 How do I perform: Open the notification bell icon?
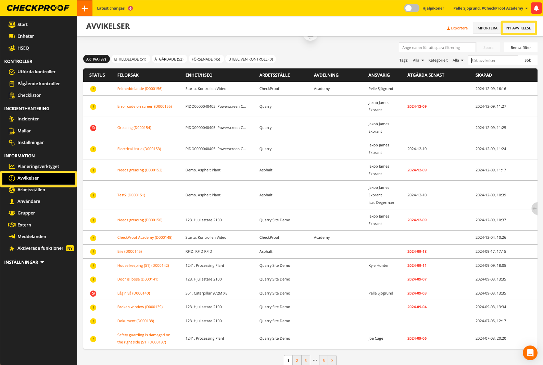(x=536, y=8)
